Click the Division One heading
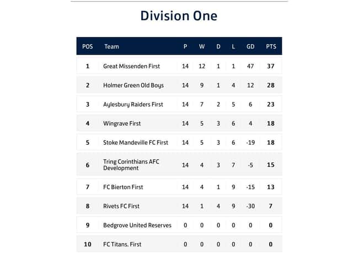Image resolution: width=353 pixels, height=264 pixels. (179, 16)
